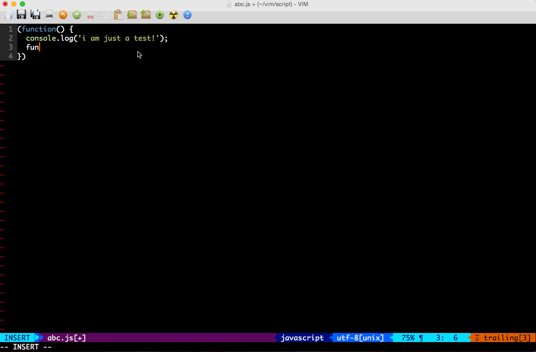536x352 pixels.
Task: Click the window title abc.js + (~/vim/script) - VIM
Action: point(272,4)
